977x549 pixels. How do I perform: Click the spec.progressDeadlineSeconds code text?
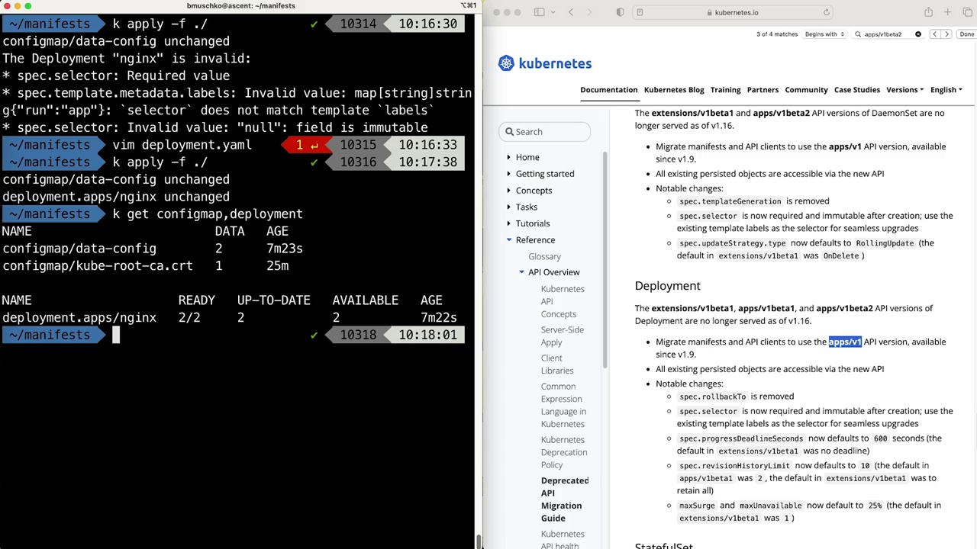[x=741, y=438]
